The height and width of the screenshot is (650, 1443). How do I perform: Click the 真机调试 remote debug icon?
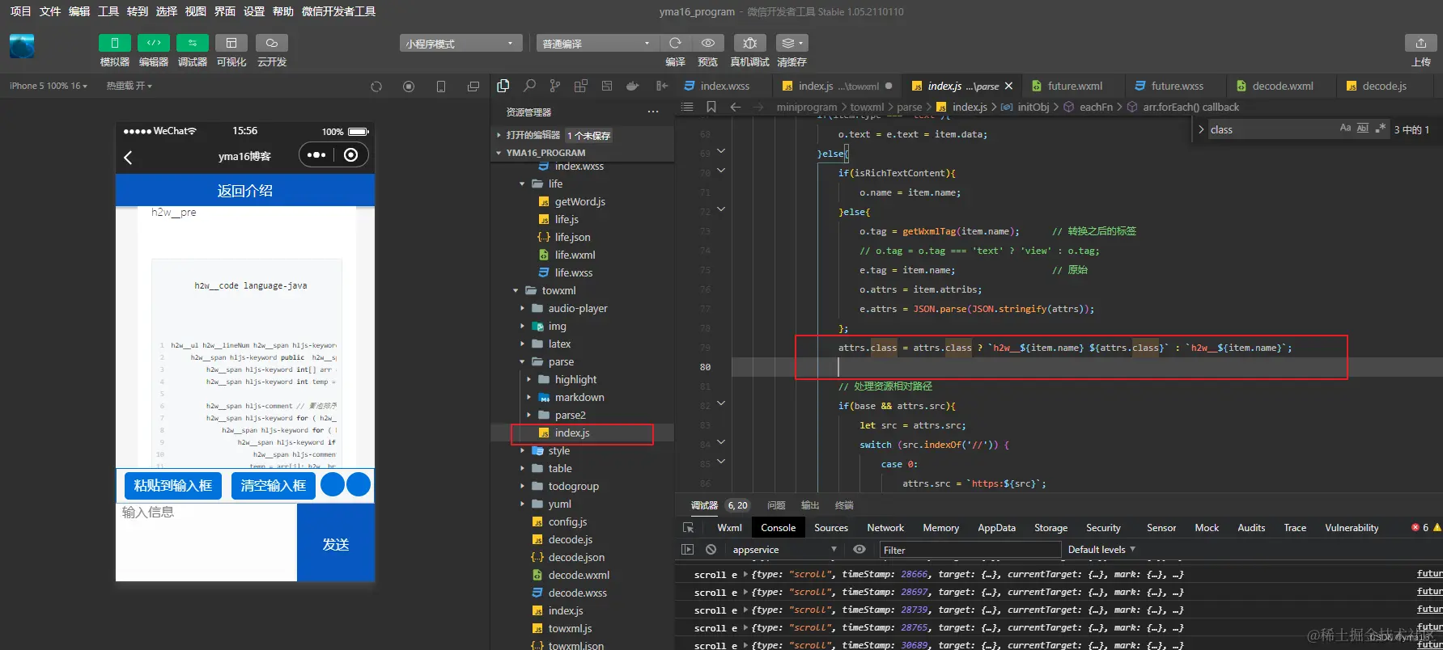pyautogui.click(x=750, y=43)
